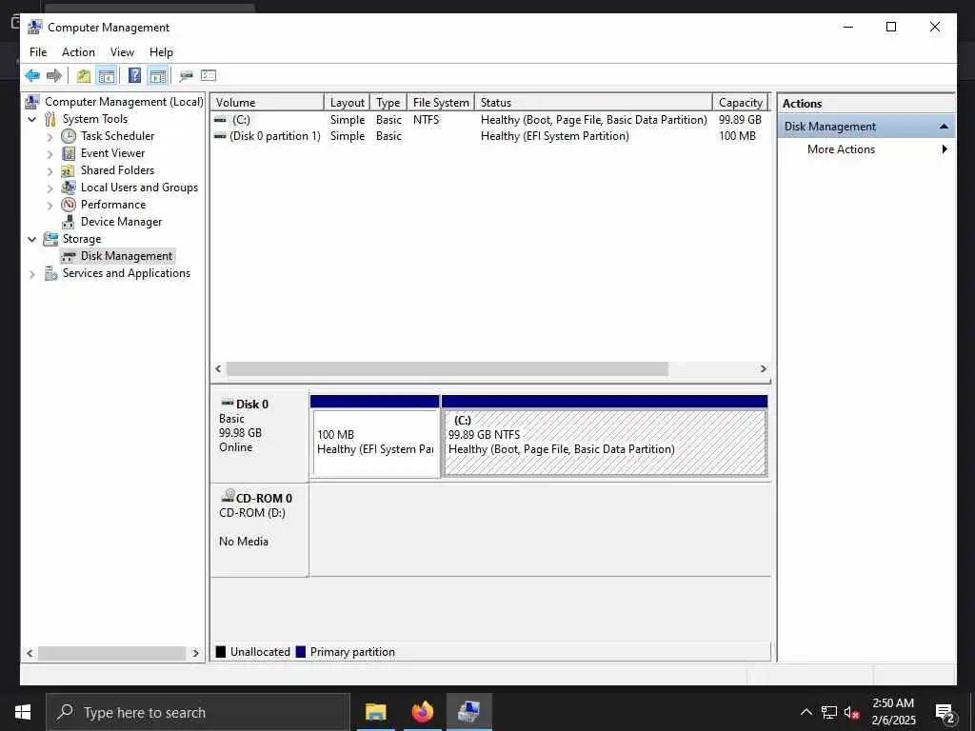This screenshot has width=975, height=731.
Task: Collapse the System Tools node
Action: 32,119
